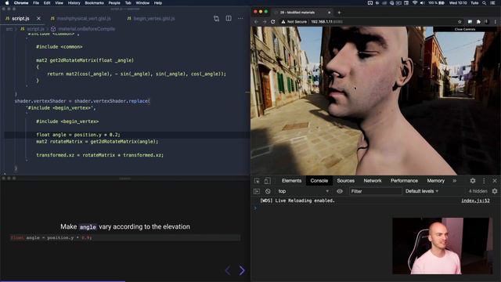Reload the page in Chrome
The width and height of the screenshot is (501, 282).
click(x=273, y=22)
